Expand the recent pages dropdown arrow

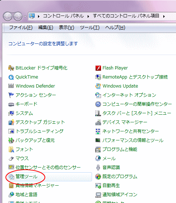[25, 17]
